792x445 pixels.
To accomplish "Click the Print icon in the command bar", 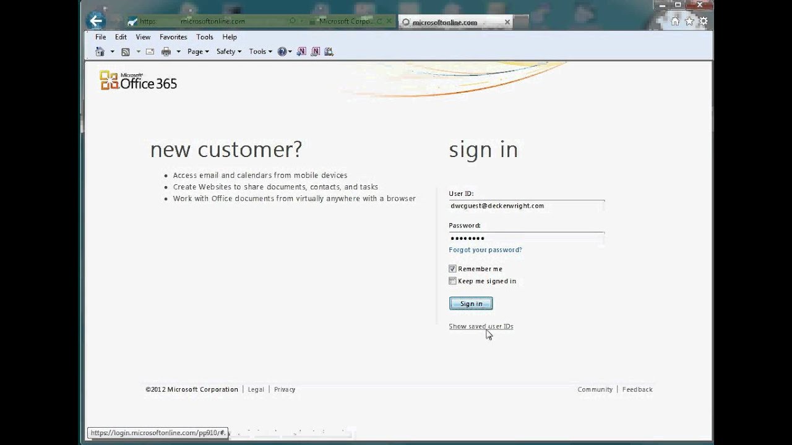I will (x=166, y=52).
